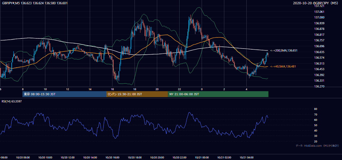This screenshot has height=160, width=342.
Task: Click the 10/20 16:00 time axis label
Action: (x=112, y=157)
